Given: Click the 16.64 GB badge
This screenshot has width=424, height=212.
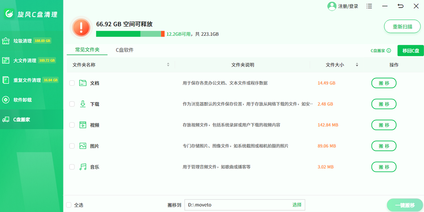Looking at the screenshot, I should (x=51, y=80).
